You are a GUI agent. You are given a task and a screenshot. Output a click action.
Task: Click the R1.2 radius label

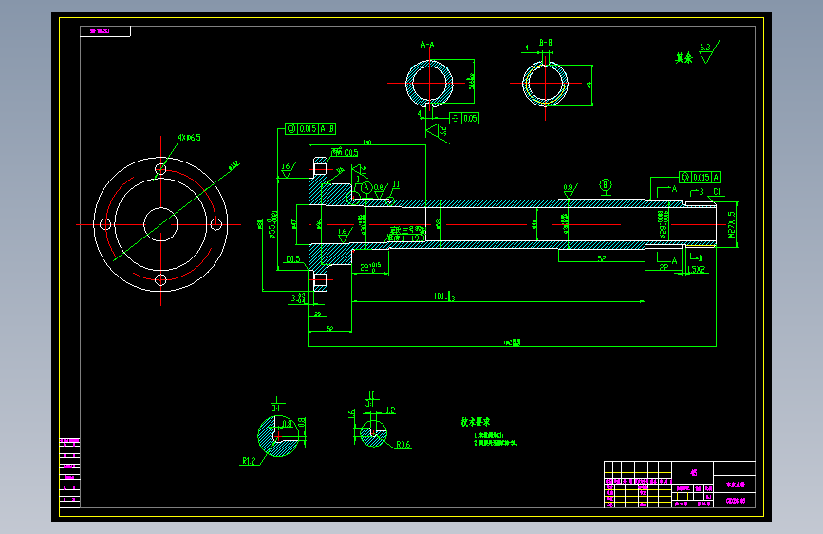(249, 461)
